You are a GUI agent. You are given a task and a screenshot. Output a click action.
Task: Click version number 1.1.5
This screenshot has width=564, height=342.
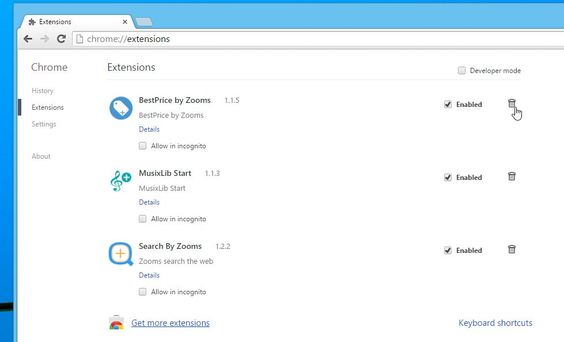[x=232, y=101]
